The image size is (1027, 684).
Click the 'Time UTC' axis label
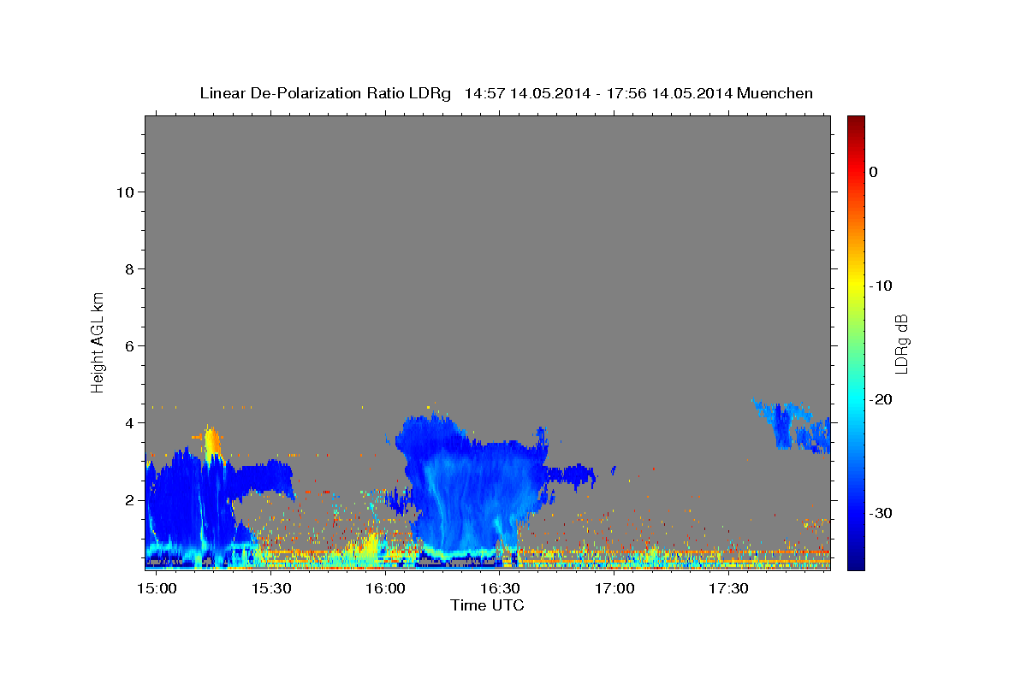coord(487,605)
